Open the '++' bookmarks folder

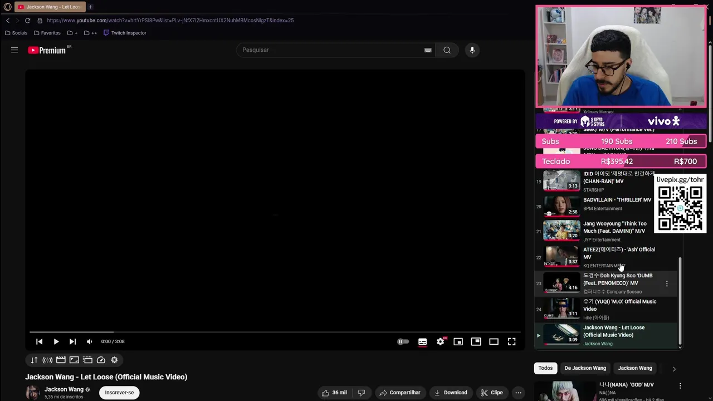point(90,33)
